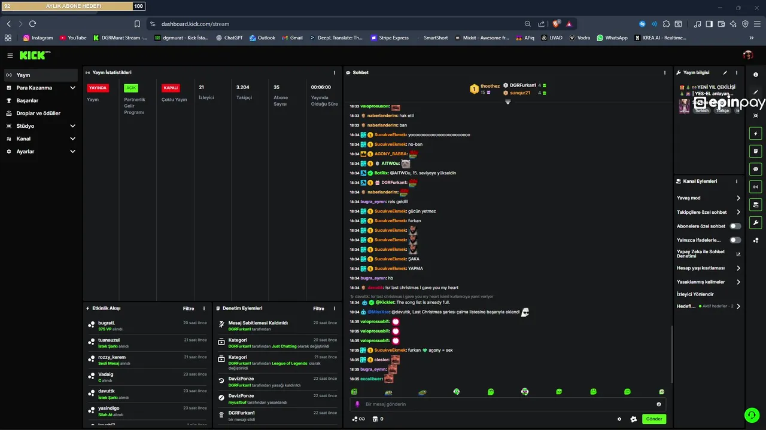766x430 pixels.
Task: Open Kanal Eylemleri panel's three-dot menu
Action: [x=737, y=182]
